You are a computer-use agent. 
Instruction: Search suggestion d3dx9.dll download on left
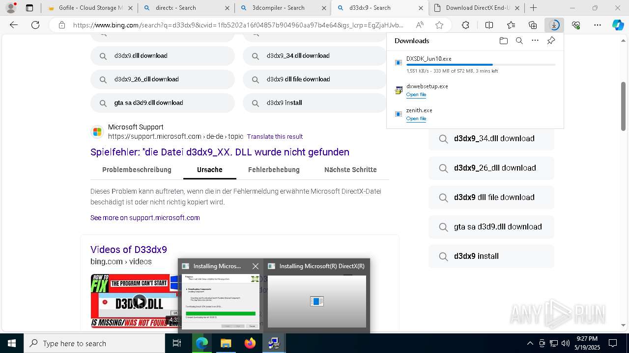click(x=163, y=56)
